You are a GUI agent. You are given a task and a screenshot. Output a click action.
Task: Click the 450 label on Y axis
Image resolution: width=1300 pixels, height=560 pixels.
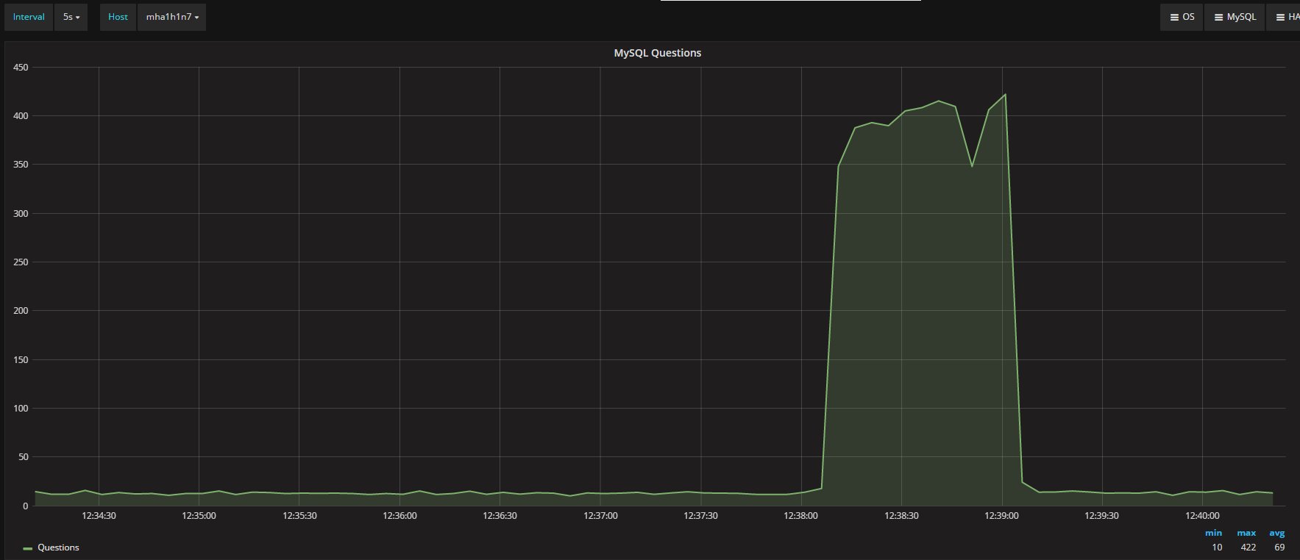click(21, 68)
